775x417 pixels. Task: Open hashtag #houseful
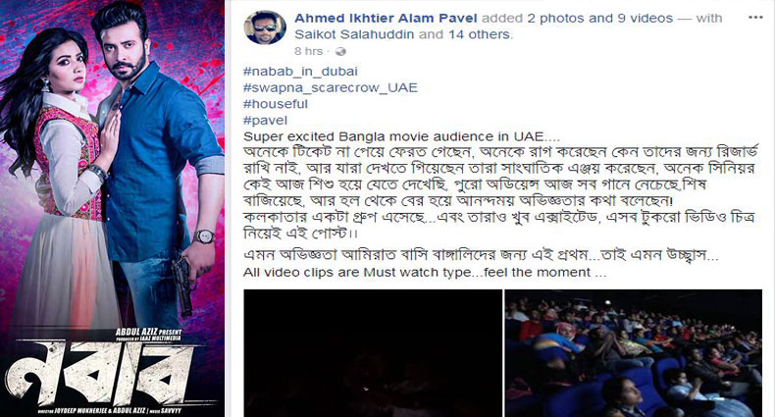[276, 104]
